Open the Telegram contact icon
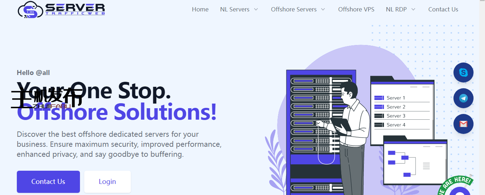485x195 pixels. [x=463, y=98]
